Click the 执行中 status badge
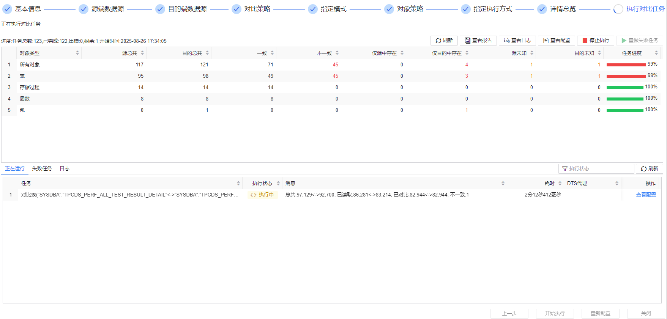 pyautogui.click(x=262, y=195)
